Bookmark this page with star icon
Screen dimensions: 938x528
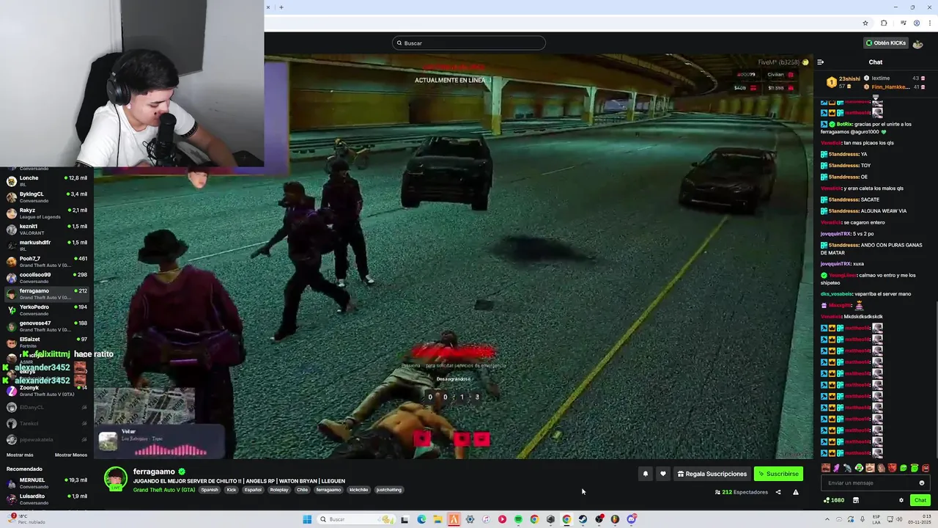[865, 23]
